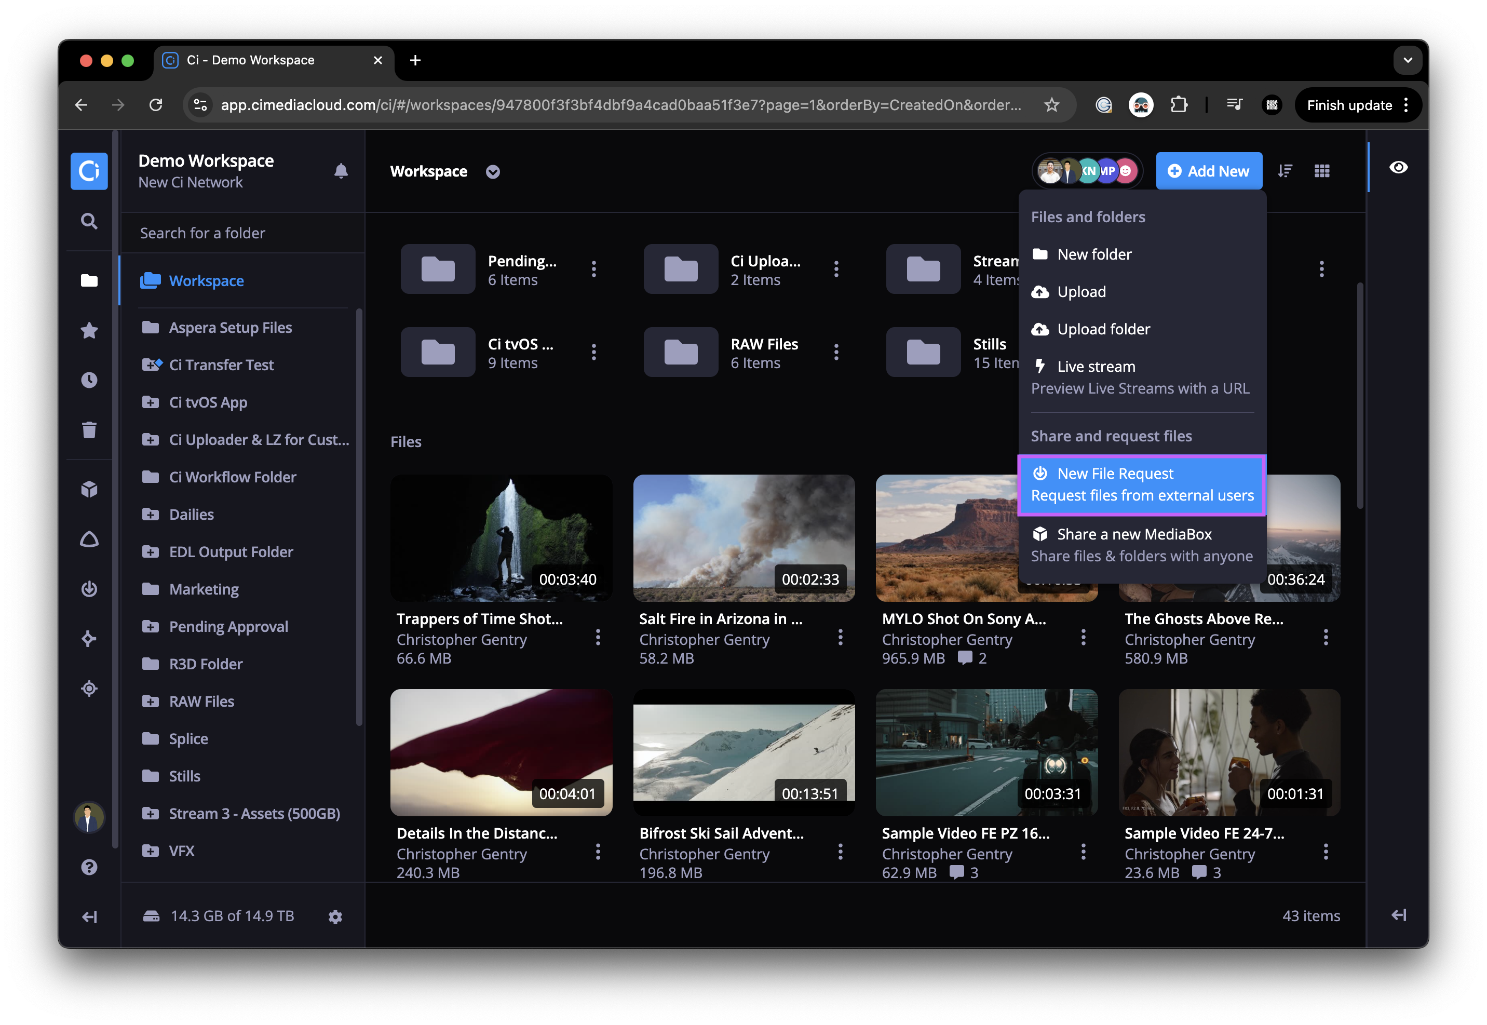The height and width of the screenshot is (1025, 1487).
Task: Toggle the preview pane with the eye icon
Action: (1399, 167)
